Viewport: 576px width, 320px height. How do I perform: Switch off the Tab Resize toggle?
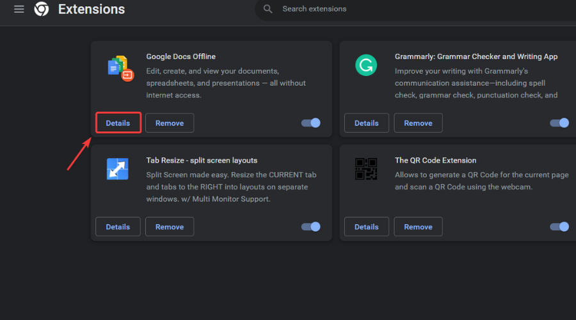click(x=311, y=227)
